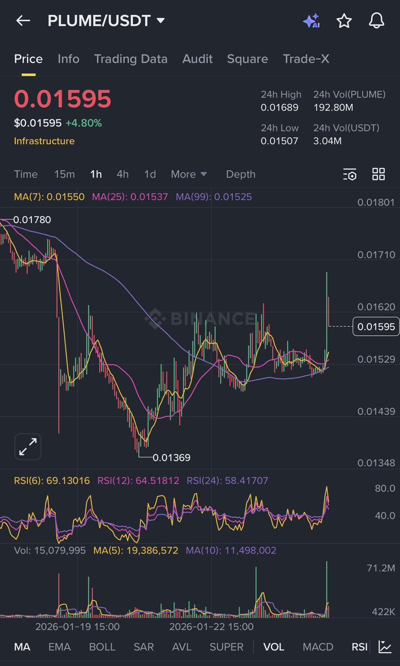Select the 1d timeframe
Viewport: 400px width, 666px height.
(x=150, y=174)
